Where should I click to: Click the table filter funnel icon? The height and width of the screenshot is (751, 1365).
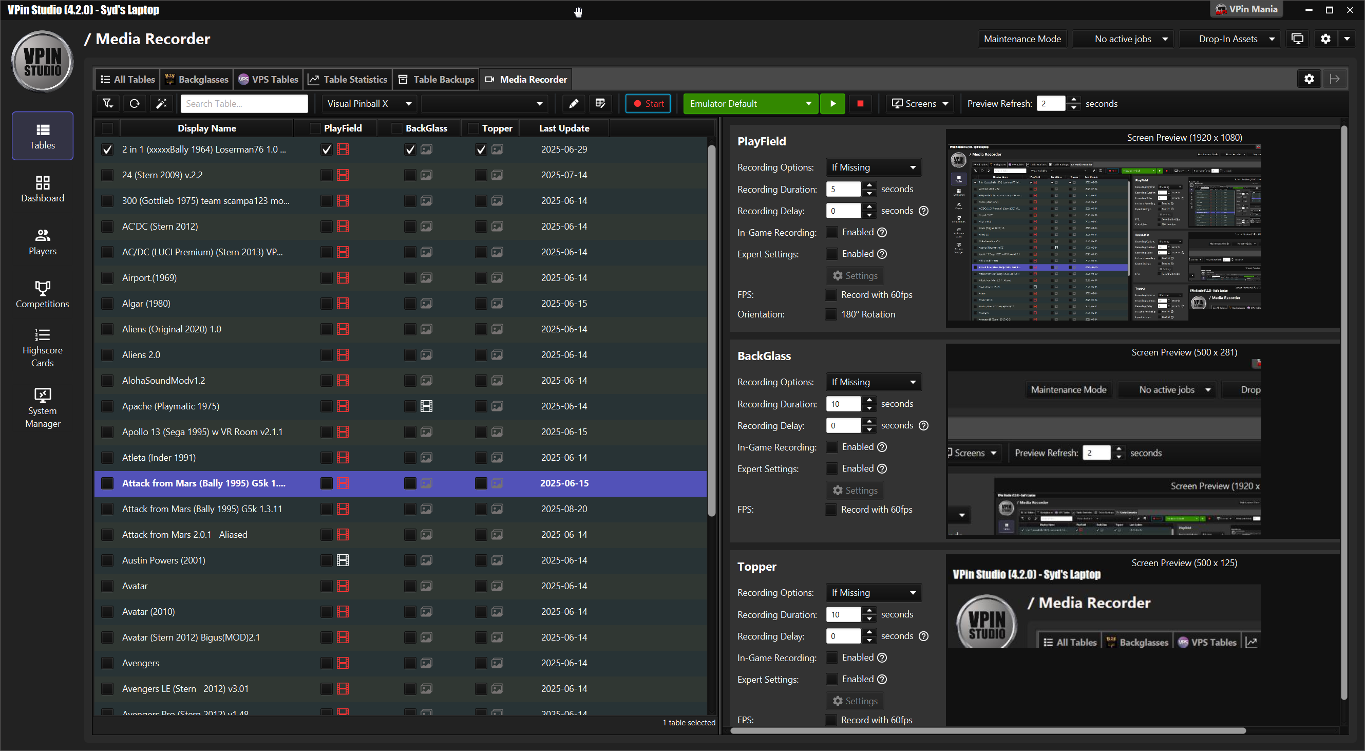[107, 103]
